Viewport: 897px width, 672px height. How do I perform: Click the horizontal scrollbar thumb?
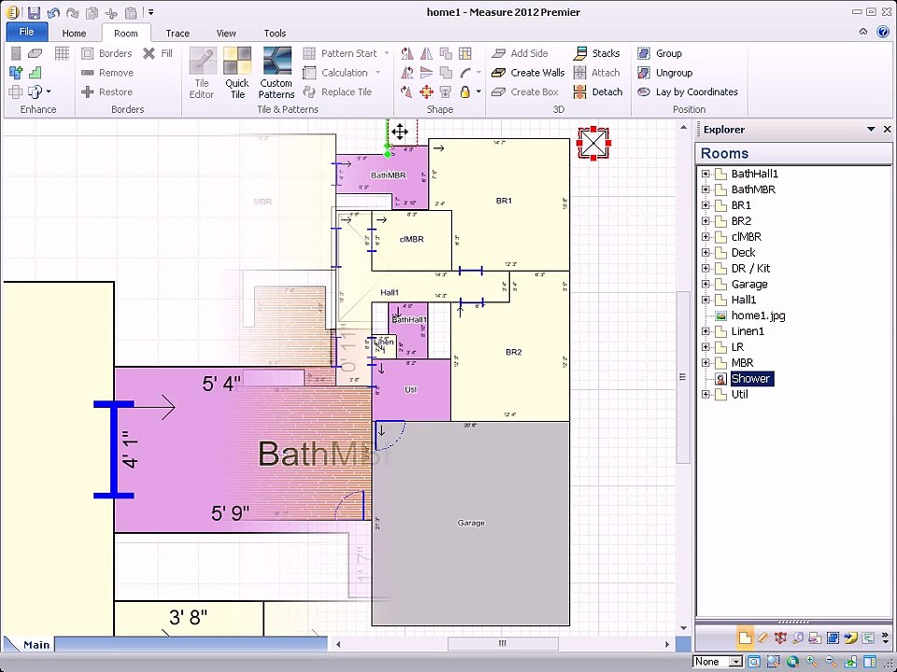click(503, 644)
